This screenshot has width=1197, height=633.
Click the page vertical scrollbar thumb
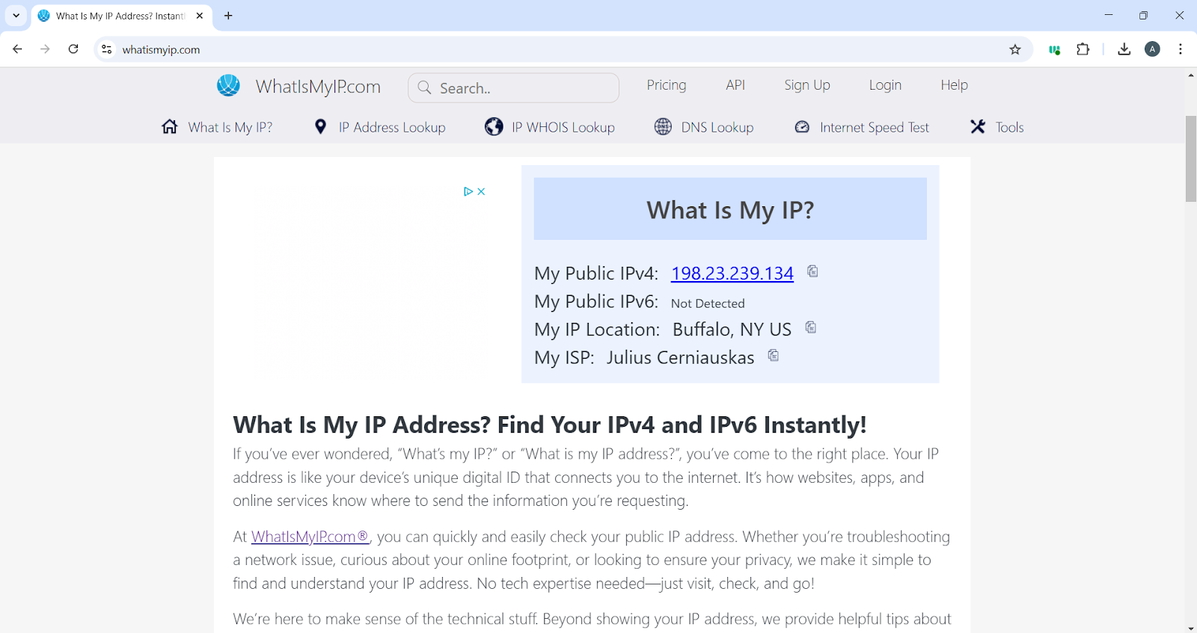[1191, 158]
